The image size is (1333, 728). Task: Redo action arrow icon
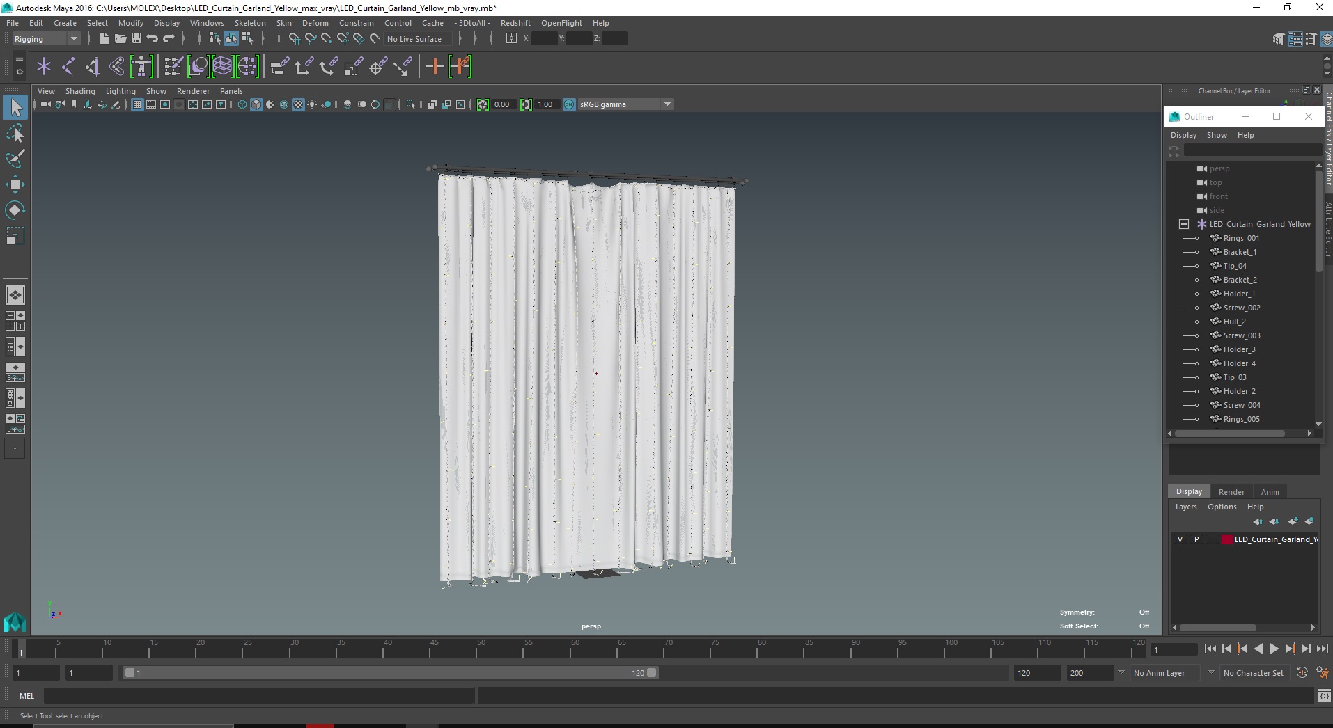tap(169, 39)
